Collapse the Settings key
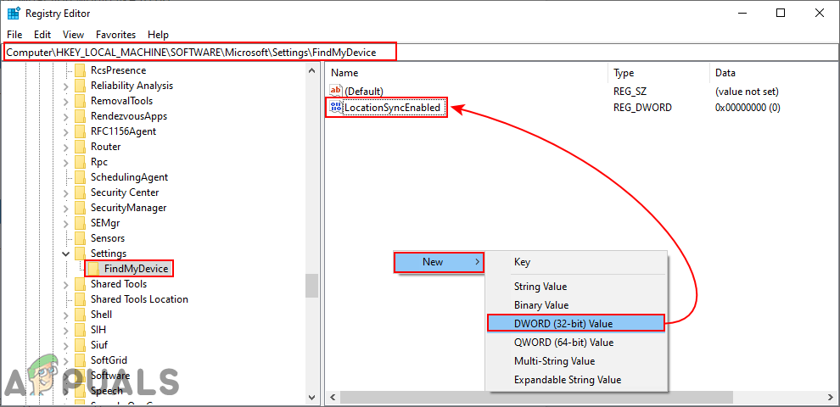Viewport: 840px width, 407px height. pyautogui.click(x=66, y=254)
